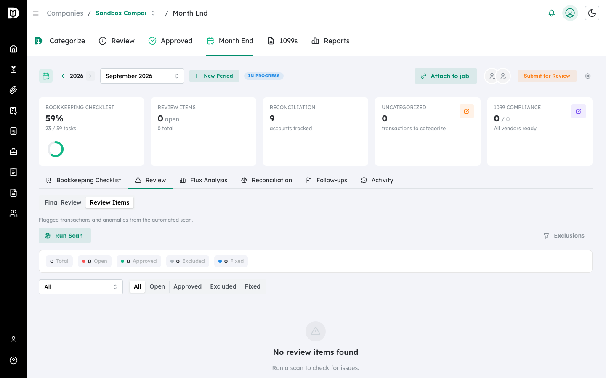Viewport: 606px width, 378px height.
Task: Open the user profile avatar
Action: (x=570, y=13)
